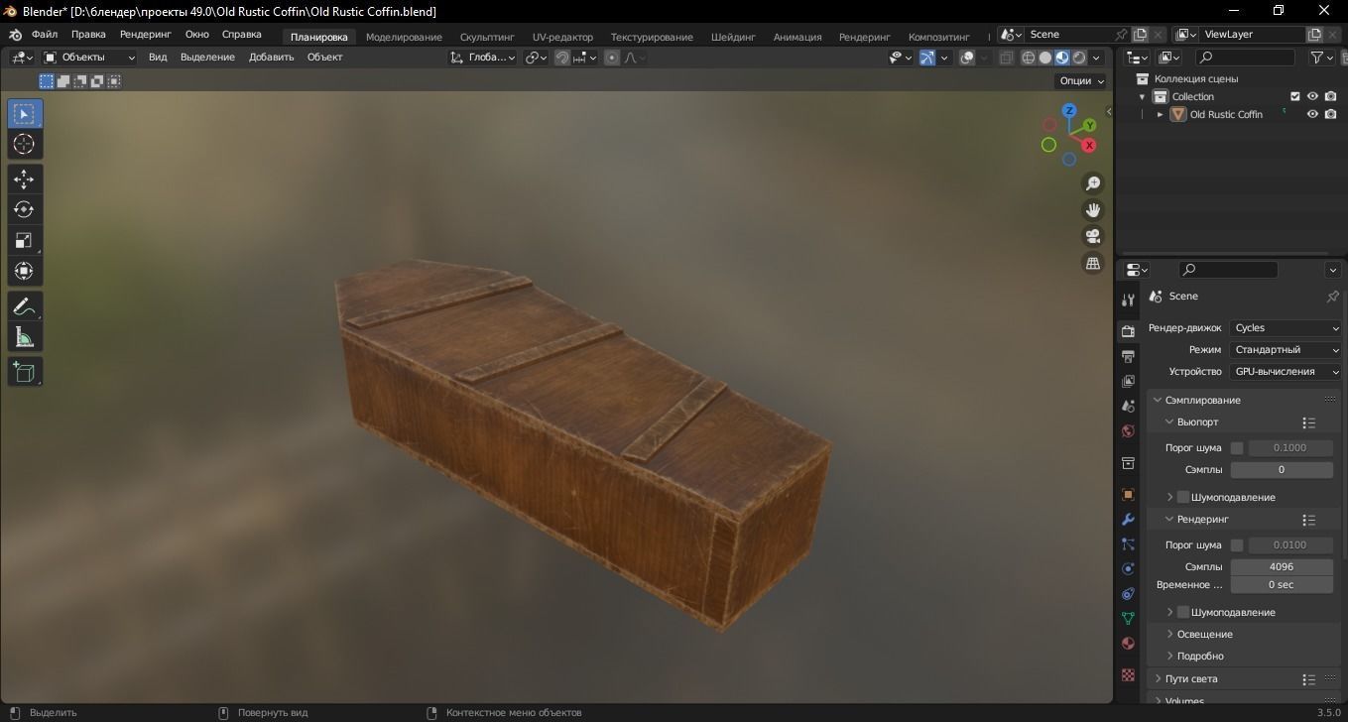Open the Collection properties tab
The height and width of the screenshot is (722, 1348).
pos(1128,463)
